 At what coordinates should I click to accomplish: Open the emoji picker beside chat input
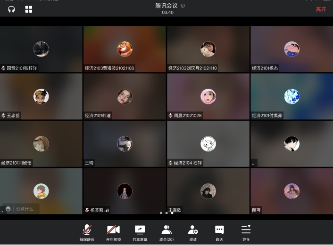click(8, 209)
